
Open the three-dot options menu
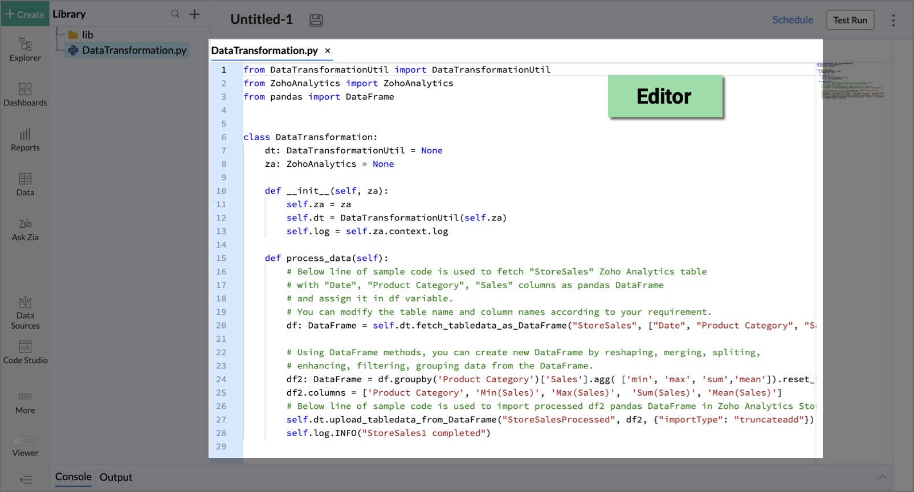(893, 20)
